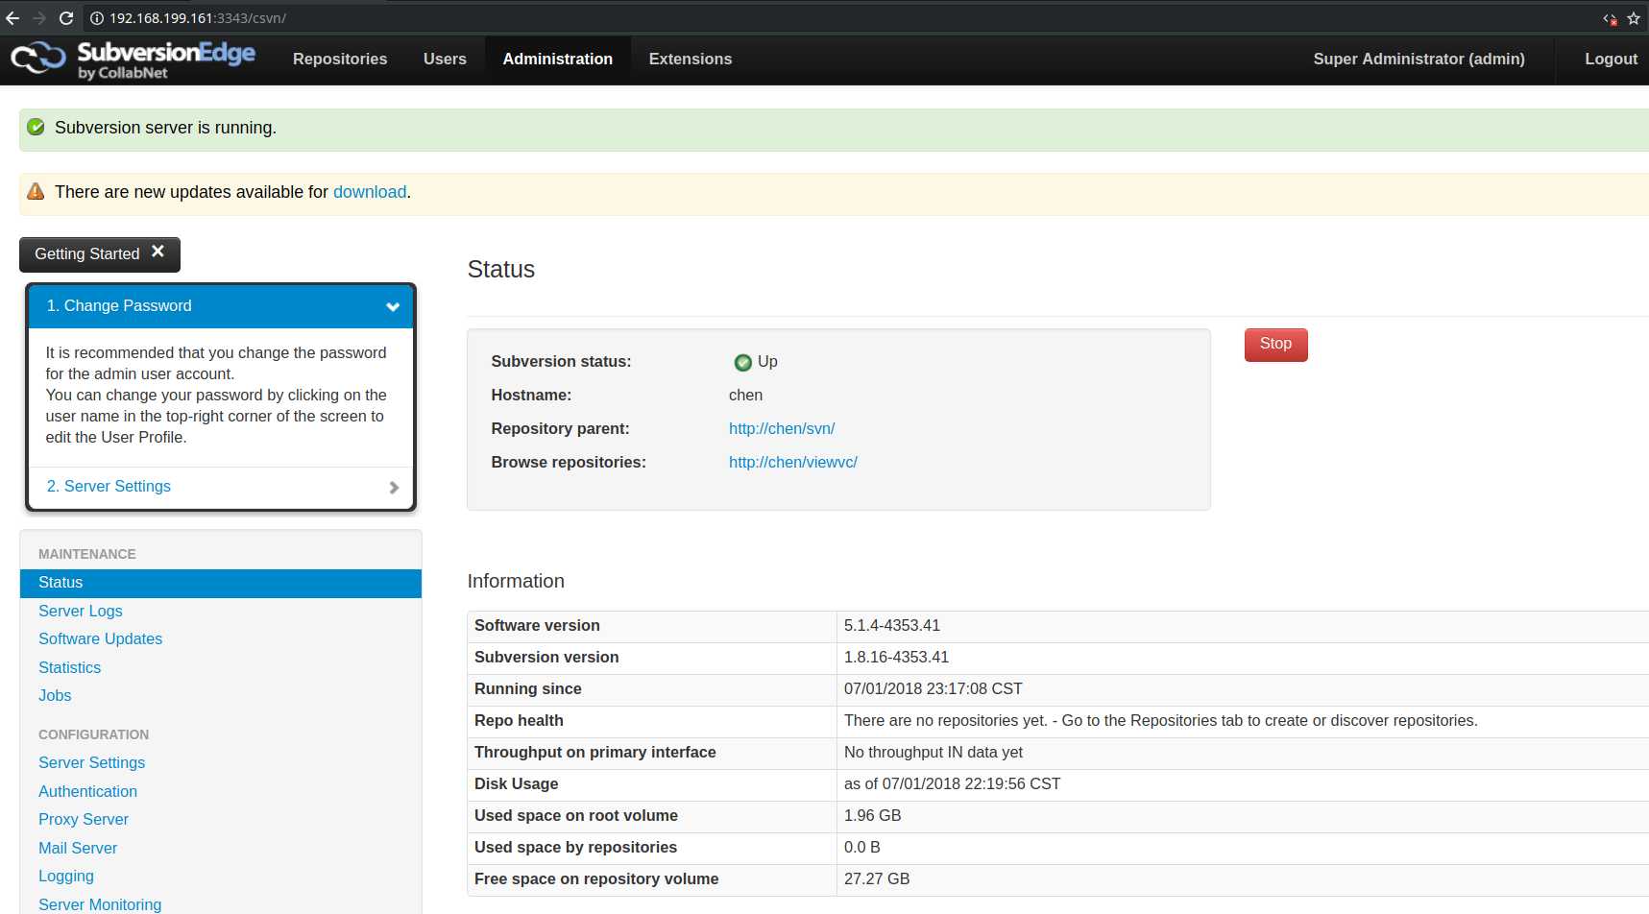The width and height of the screenshot is (1649, 914).
Task: Open the Repositories tab
Action: 340,60
